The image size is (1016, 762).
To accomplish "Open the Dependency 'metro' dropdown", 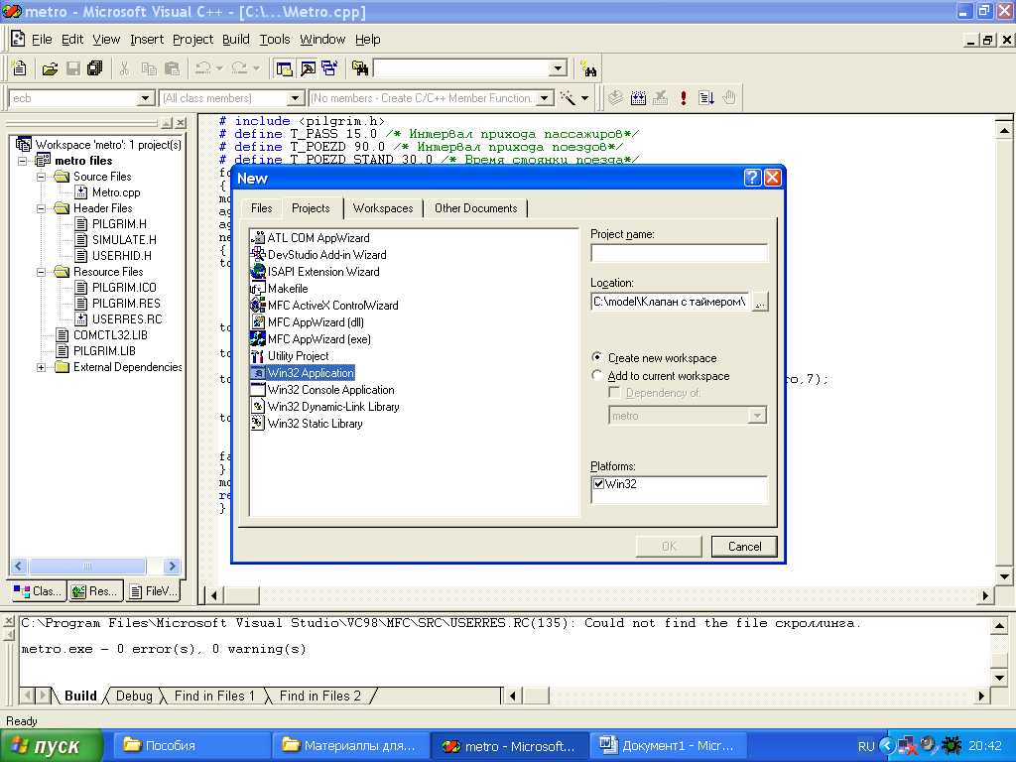I will [x=757, y=416].
